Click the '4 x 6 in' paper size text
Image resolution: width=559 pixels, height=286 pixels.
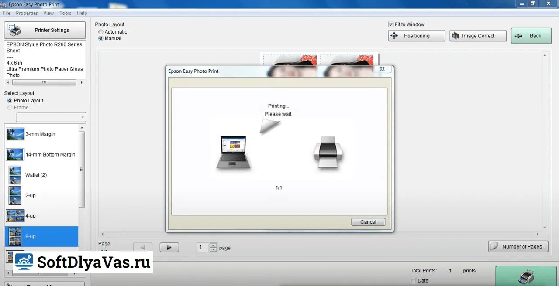(14, 63)
